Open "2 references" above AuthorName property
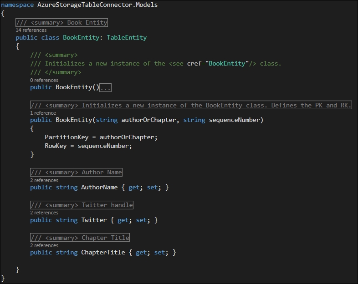 click(x=44, y=180)
